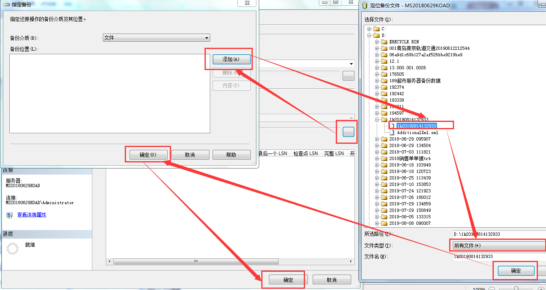Click the 检查点 LSN column header
This screenshot has height=290, width=546.
[x=305, y=154]
